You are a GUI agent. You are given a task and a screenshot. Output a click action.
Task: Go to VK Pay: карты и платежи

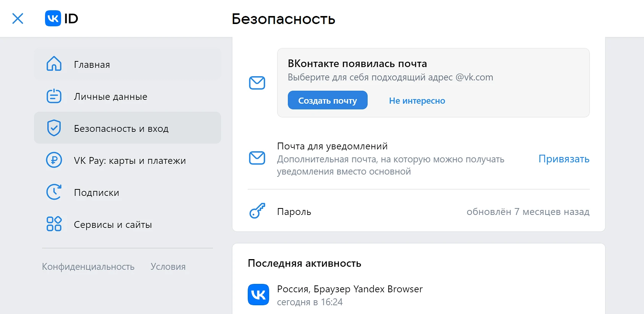pyautogui.click(x=130, y=161)
